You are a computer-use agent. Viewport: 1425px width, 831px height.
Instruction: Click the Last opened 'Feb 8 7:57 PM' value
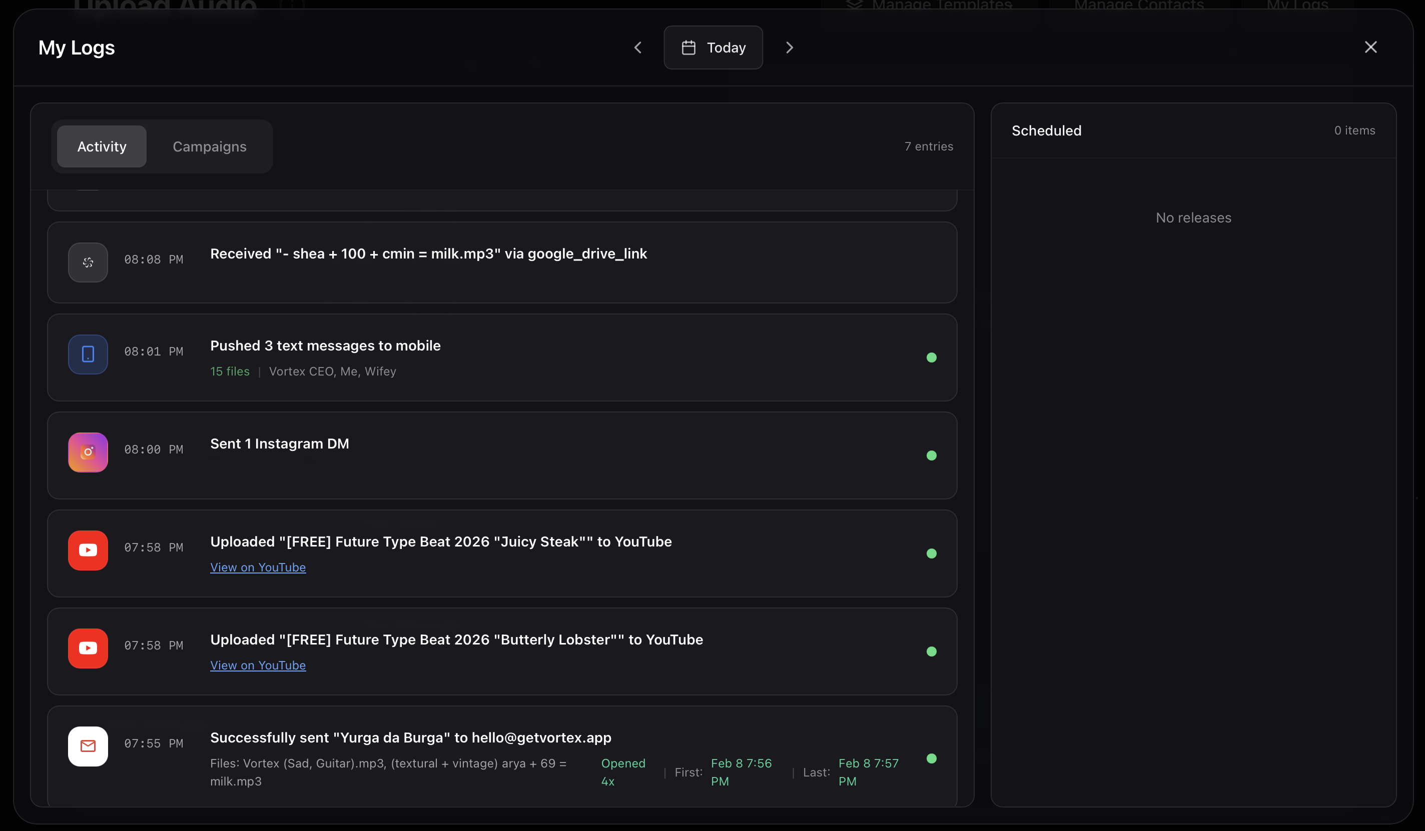point(868,772)
